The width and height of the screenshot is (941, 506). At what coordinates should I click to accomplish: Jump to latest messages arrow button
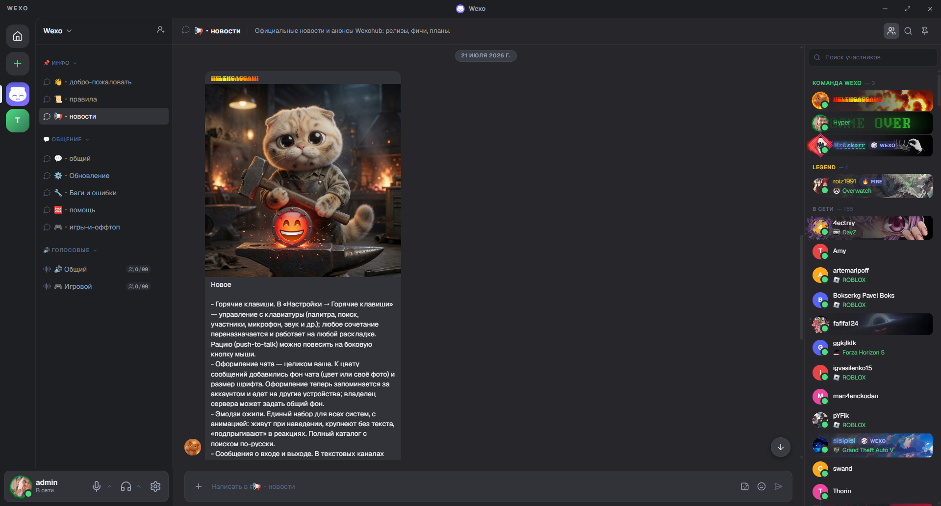coord(780,447)
